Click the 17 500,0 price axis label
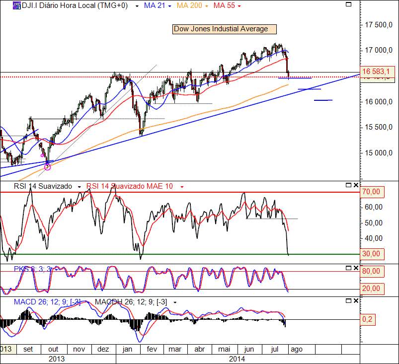This screenshot has height=364, width=399. click(x=379, y=25)
